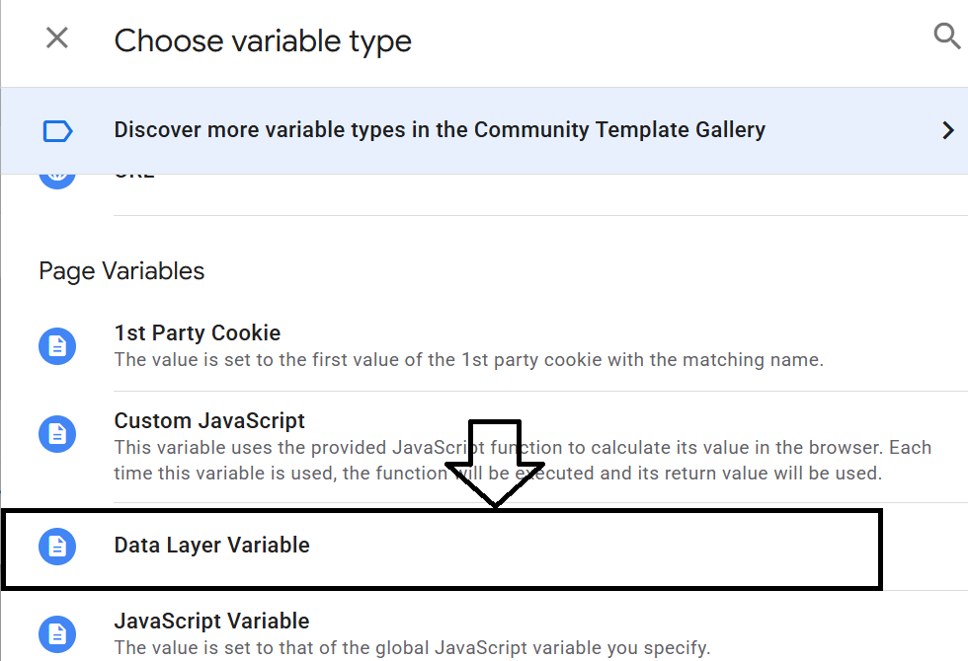
Task: Click the Data Layer Variable icon
Action: tap(57, 547)
